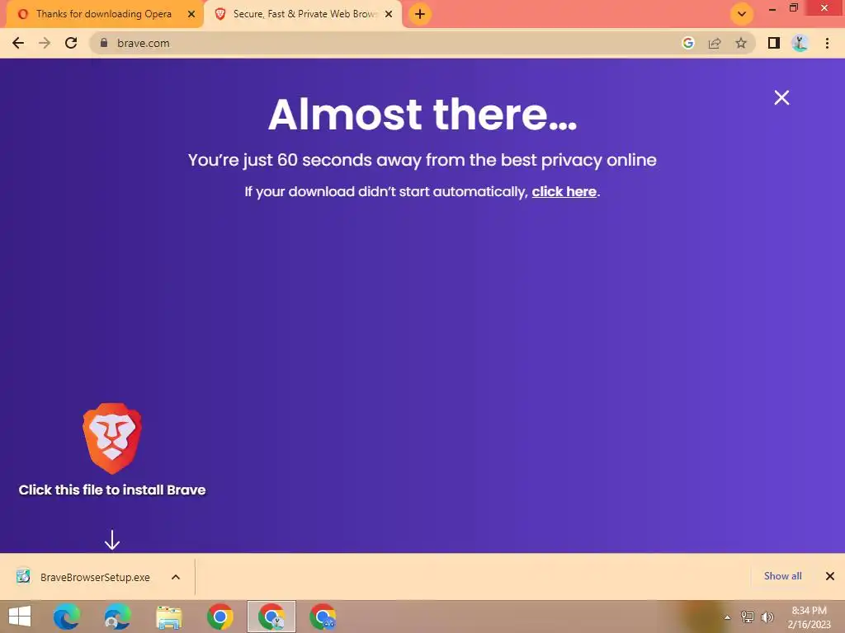The image size is (845, 633).
Task: Close the Opera download tab
Action: (x=191, y=14)
